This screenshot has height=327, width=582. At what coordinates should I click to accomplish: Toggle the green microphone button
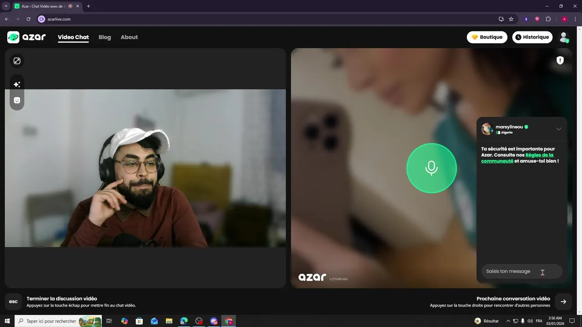[431, 168]
